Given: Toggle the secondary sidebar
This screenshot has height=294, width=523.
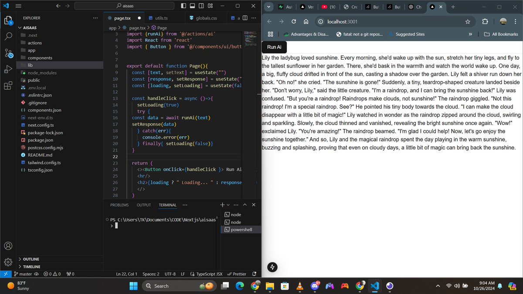Looking at the screenshot, I should tap(201, 5).
